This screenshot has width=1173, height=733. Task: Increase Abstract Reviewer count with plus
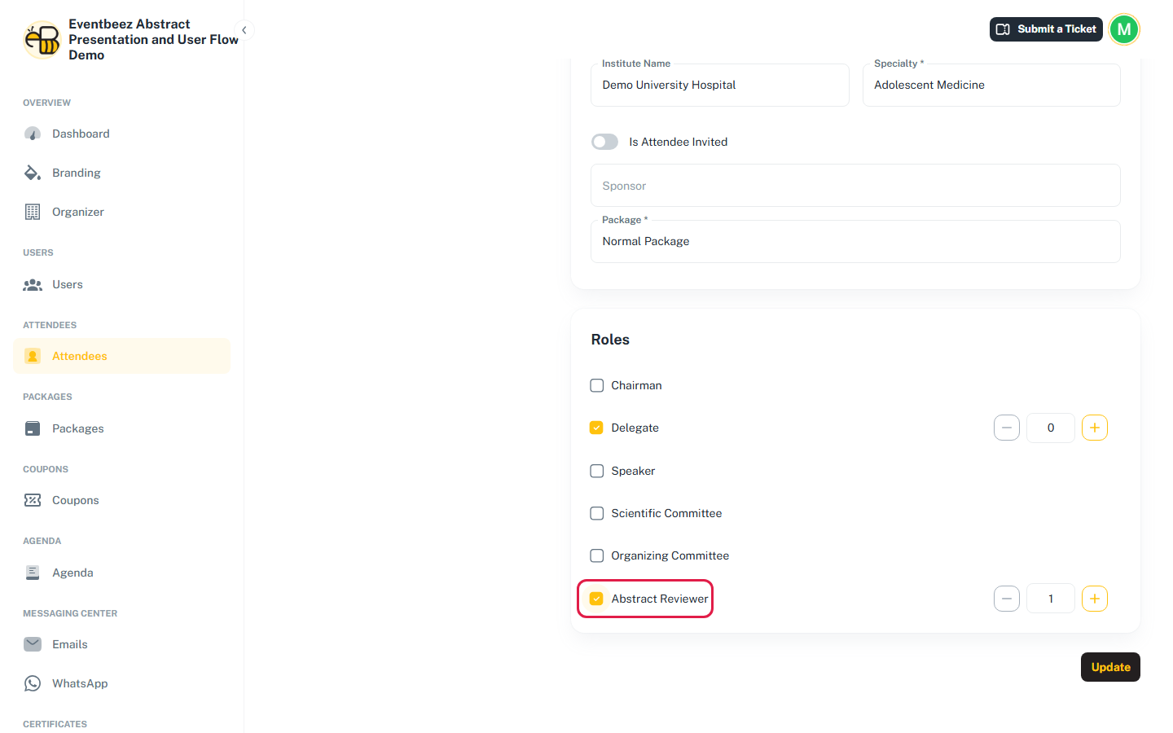pos(1095,599)
